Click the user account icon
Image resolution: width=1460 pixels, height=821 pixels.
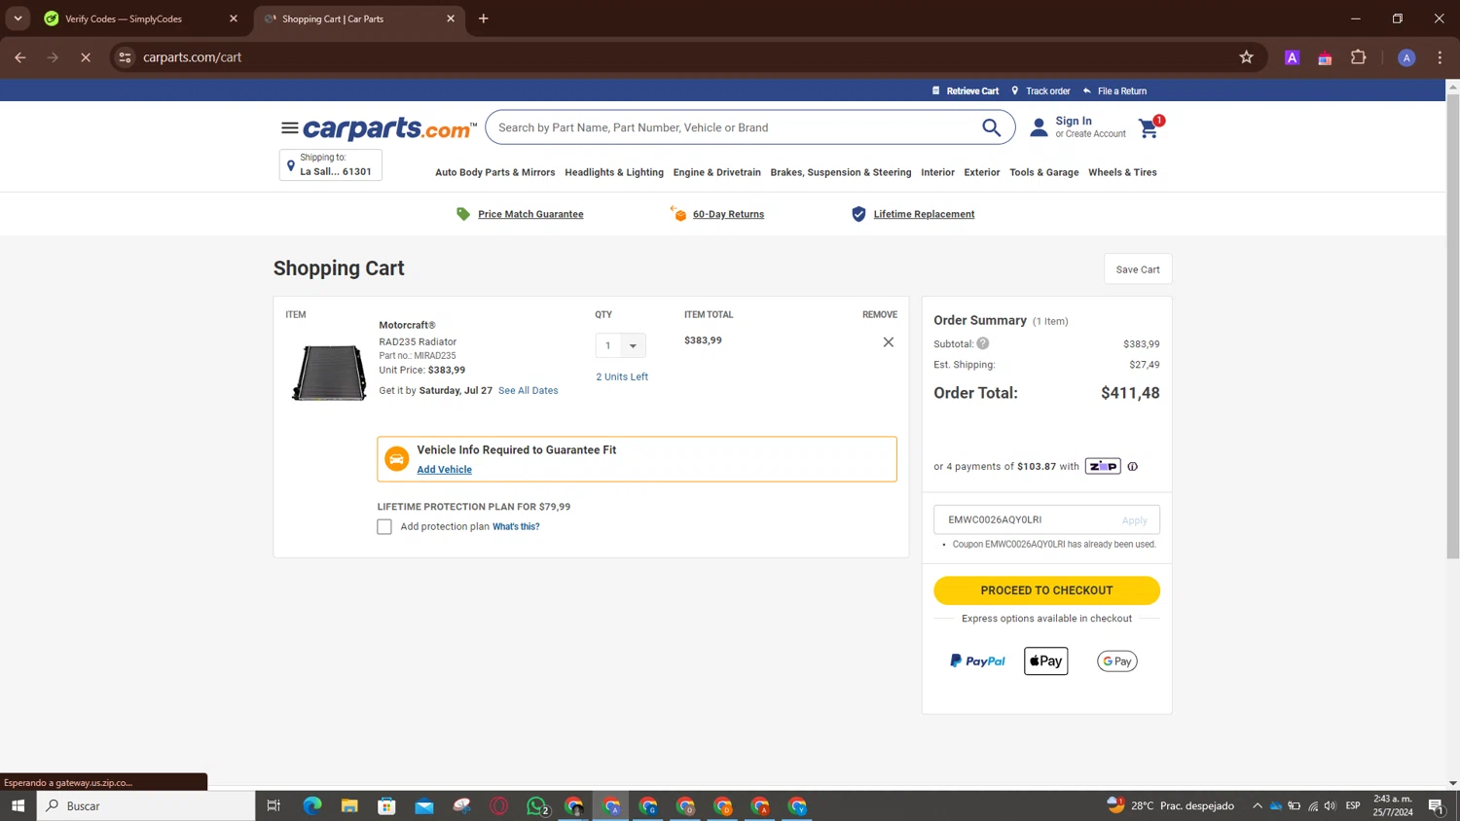[1039, 127]
